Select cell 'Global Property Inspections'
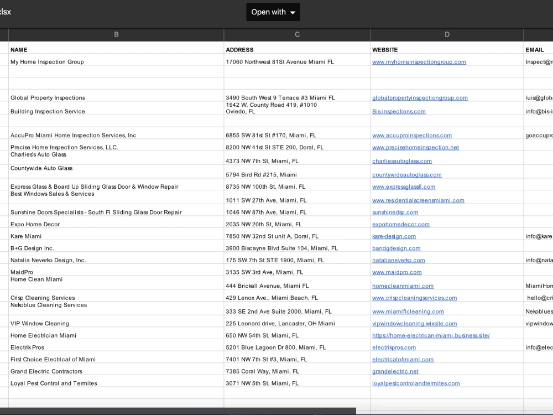Image resolution: width=553 pixels, height=415 pixels. (116, 96)
